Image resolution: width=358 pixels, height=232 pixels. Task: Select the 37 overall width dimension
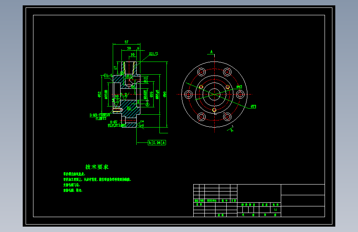coord(126,42)
